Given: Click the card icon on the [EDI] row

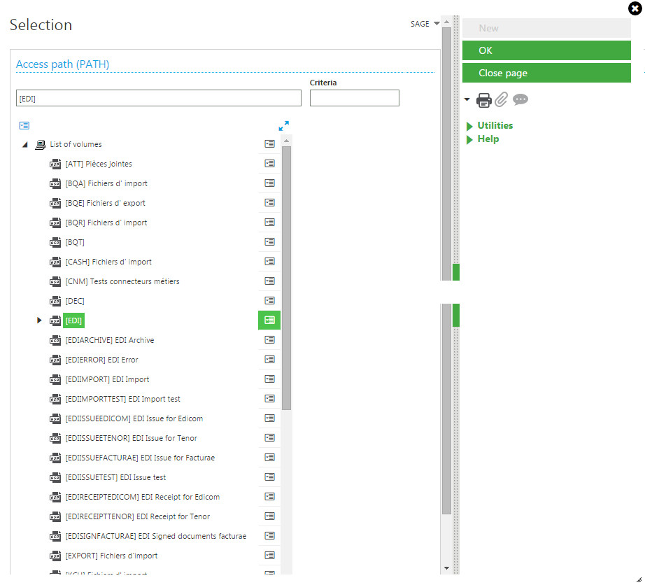Looking at the screenshot, I should coord(269,320).
